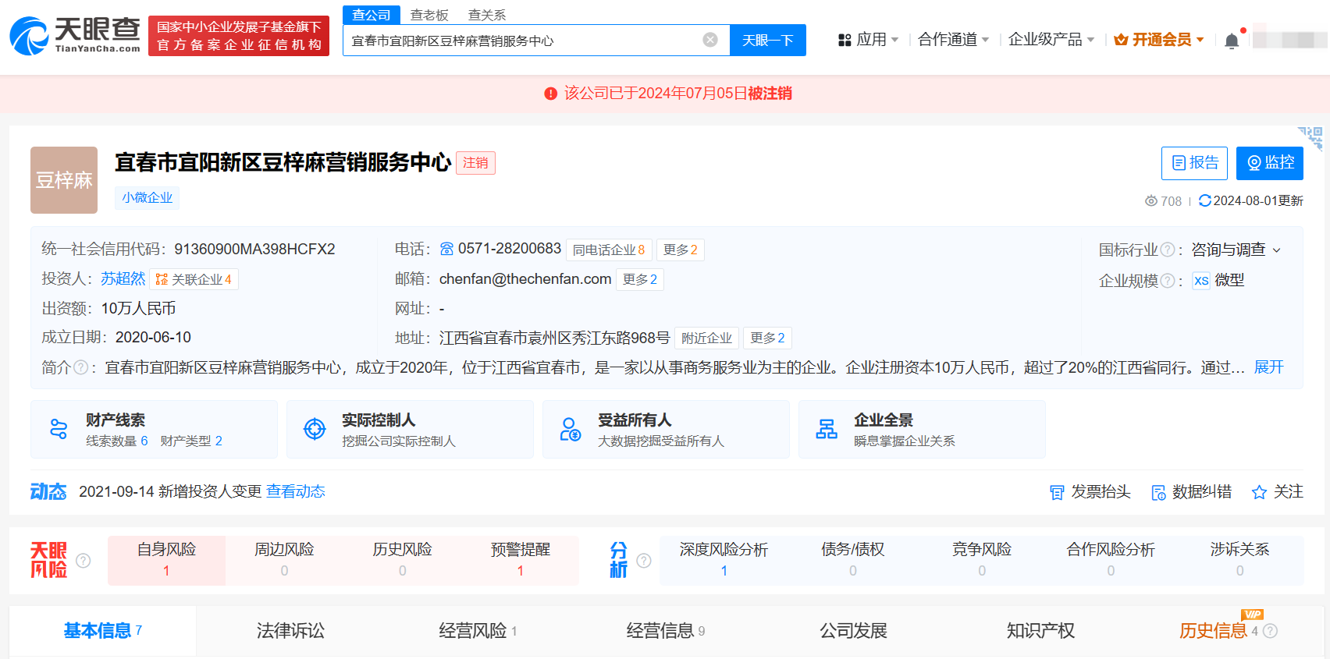Screen dimensions: 1330x659
Task: Expand company introduction with 展开
Action: click(x=1268, y=367)
